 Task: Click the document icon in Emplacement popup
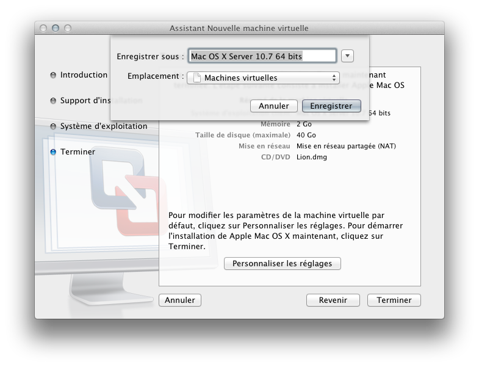pos(197,78)
